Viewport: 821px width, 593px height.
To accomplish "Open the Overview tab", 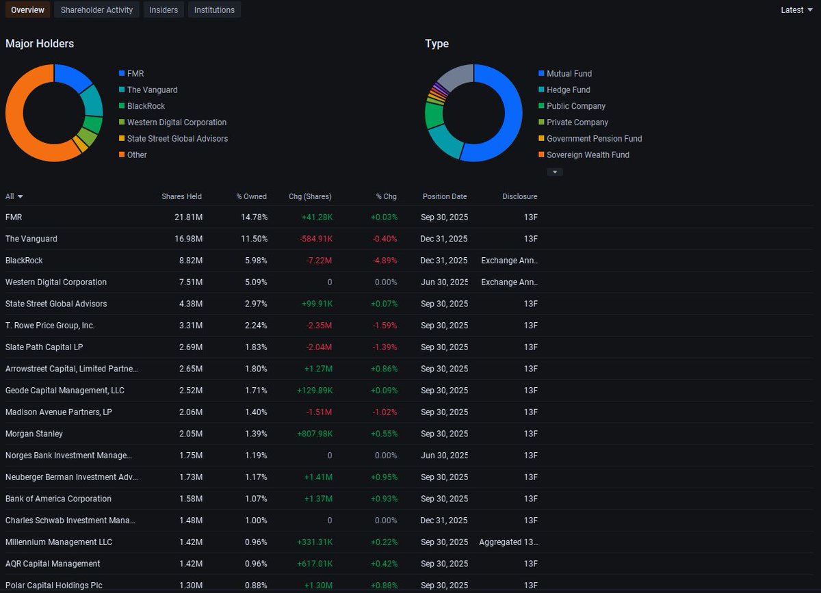I will [x=27, y=10].
